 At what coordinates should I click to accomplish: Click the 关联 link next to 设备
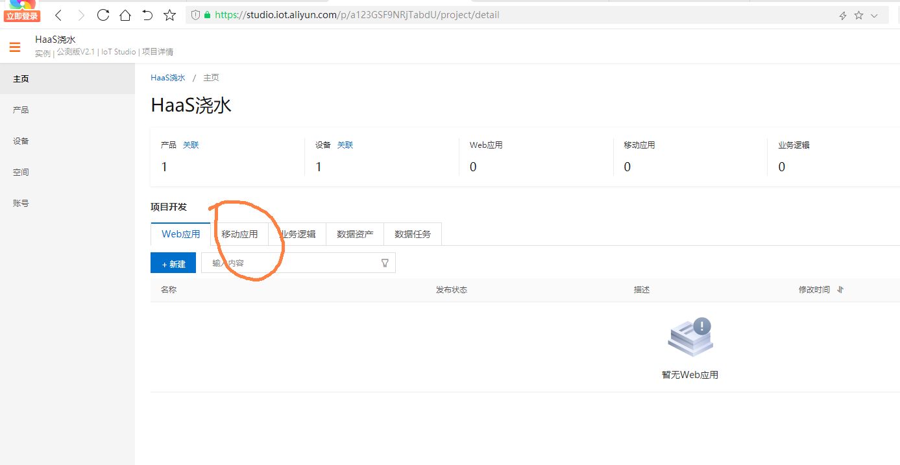(345, 145)
